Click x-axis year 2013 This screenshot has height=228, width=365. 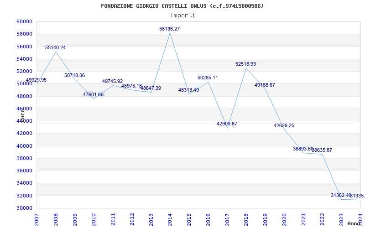point(151,220)
